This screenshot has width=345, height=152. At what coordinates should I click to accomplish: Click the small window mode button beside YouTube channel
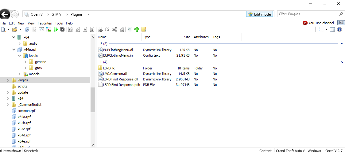[341, 23]
